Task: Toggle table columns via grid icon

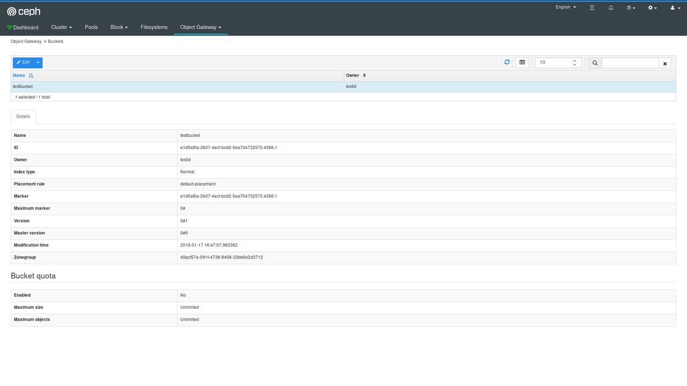Action: point(522,63)
